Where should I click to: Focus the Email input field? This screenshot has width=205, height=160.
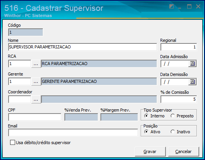[x=73, y=133]
